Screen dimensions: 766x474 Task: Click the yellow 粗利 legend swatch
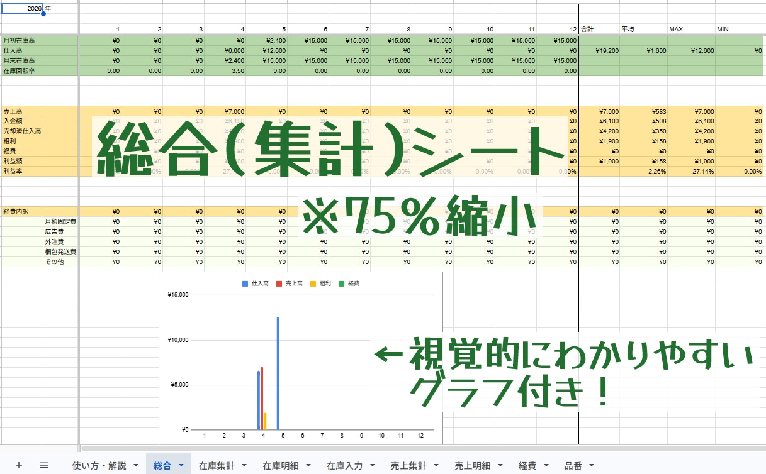pyautogui.click(x=313, y=284)
